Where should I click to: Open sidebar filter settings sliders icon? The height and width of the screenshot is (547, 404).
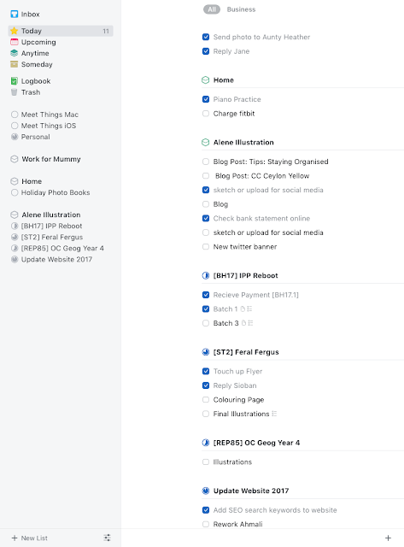(x=107, y=538)
